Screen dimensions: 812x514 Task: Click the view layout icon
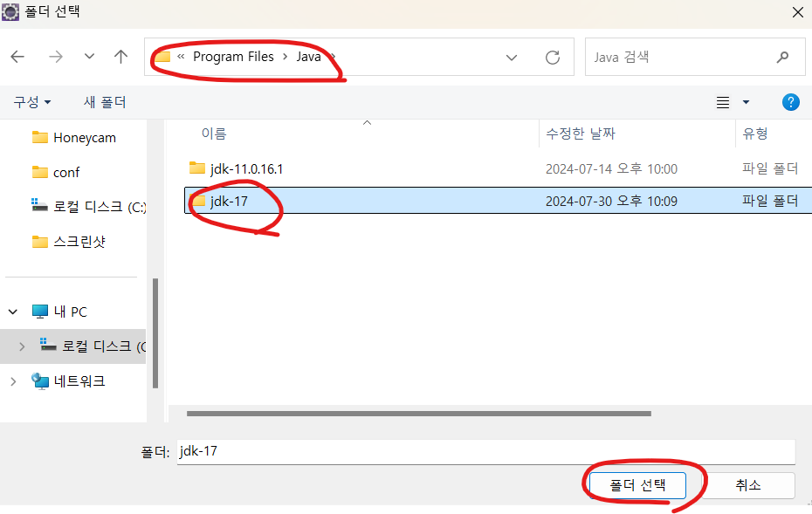click(723, 102)
